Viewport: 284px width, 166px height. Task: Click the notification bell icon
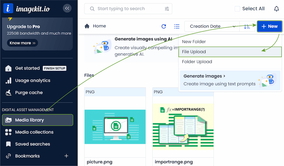click(276, 9)
